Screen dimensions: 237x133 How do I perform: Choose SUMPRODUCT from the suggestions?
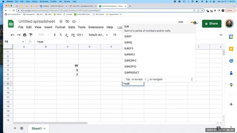pyautogui.click(x=159, y=73)
